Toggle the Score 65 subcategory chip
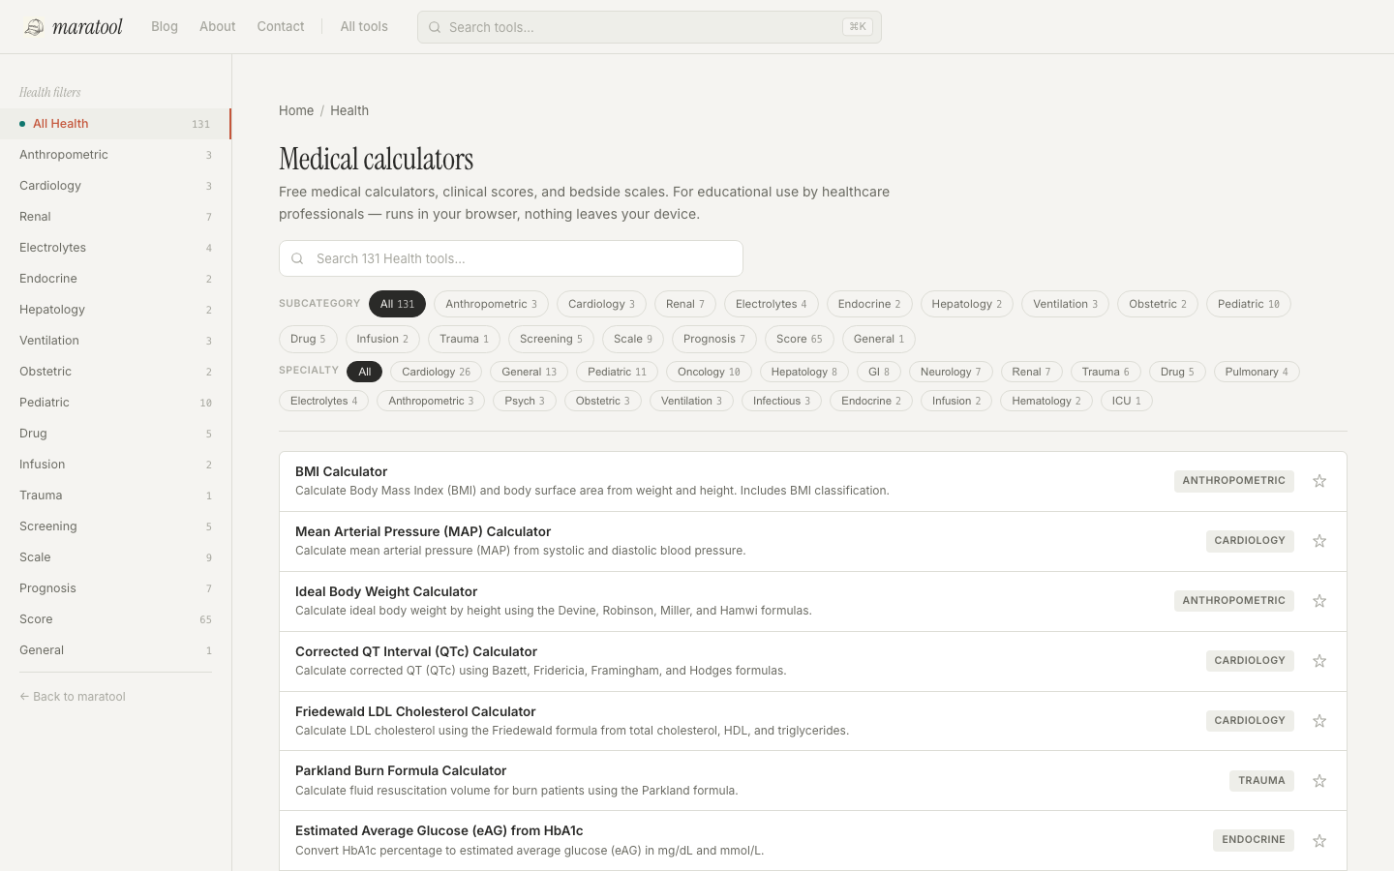1394x871 pixels. (800, 339)
